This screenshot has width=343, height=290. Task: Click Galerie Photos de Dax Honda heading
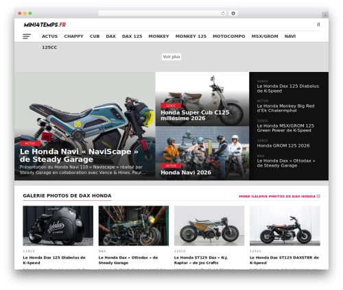point(67,196)
